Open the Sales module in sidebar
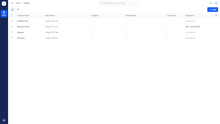The height and width of the screenshot is (124, 220). (x=4, y=14)
